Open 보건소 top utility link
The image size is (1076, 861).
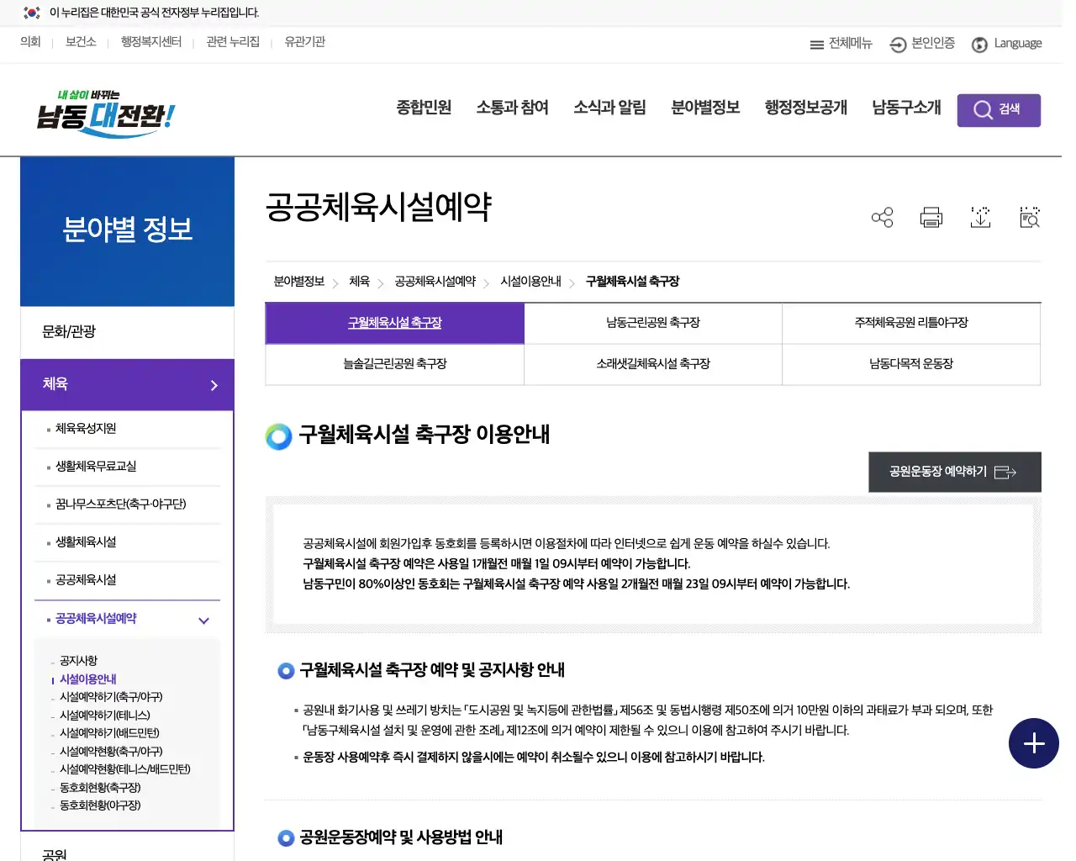(81, 42)
